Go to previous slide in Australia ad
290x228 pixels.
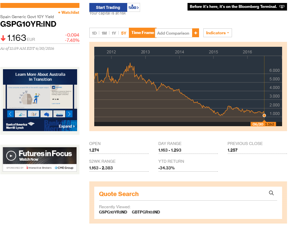click(10, 114)
